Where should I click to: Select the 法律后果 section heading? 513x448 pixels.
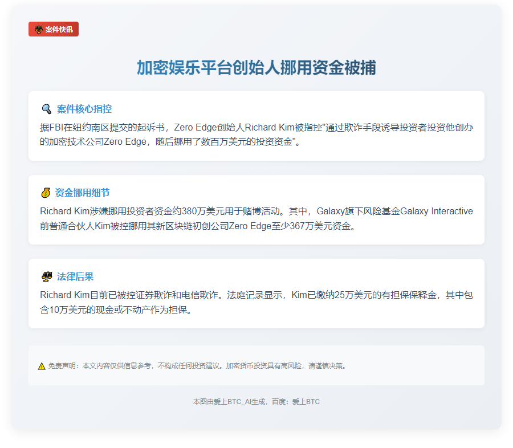(x=75, y=276)
